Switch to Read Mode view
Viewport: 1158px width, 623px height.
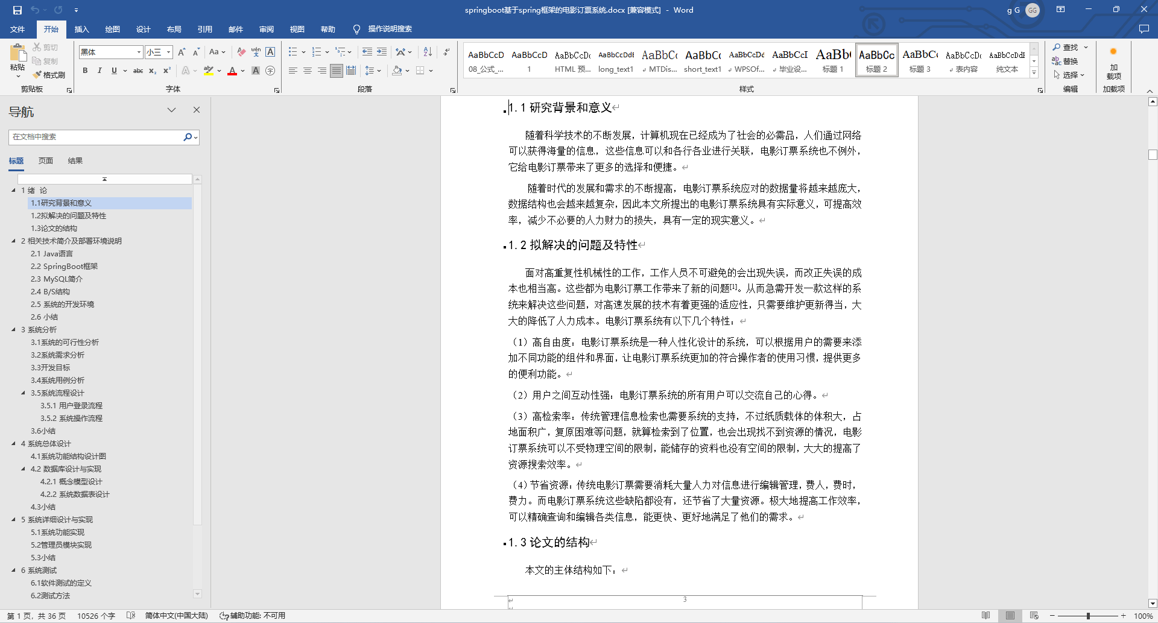click(x=986, y=616)
